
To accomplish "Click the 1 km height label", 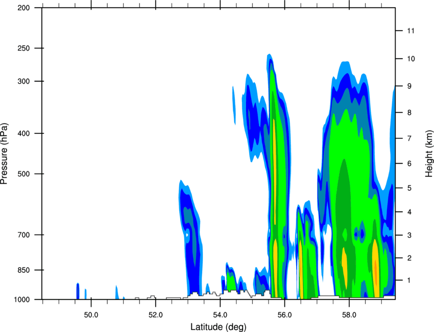I will click(409, 280).
